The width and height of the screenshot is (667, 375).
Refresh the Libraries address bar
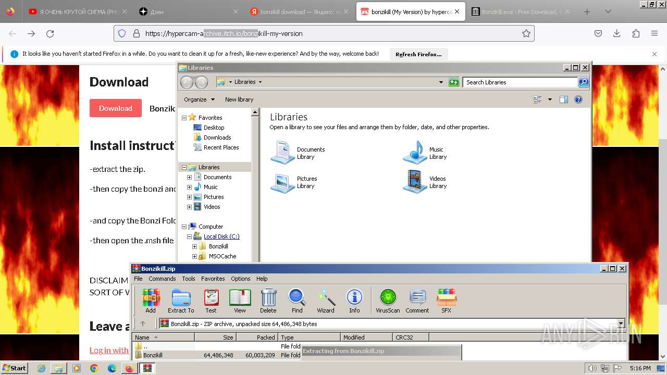[454, 82]
